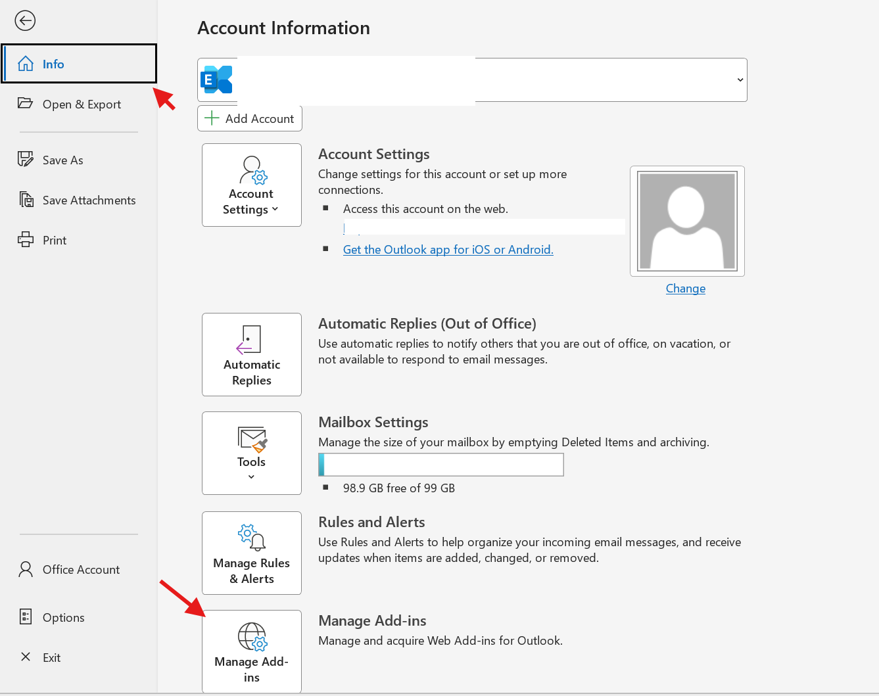Open the Account Settings dropdown button
Screen dimensions: 879x696
[x=252, y=185]
